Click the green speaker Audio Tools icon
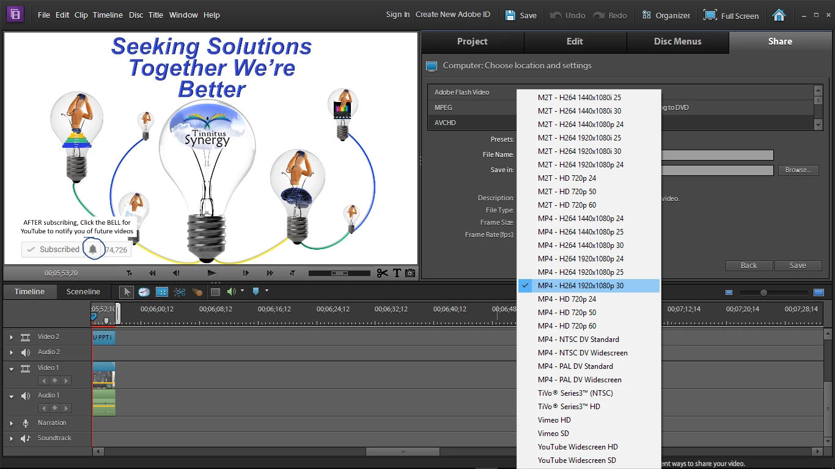Viewport: 835px width, 469px height. pos(231,292)
